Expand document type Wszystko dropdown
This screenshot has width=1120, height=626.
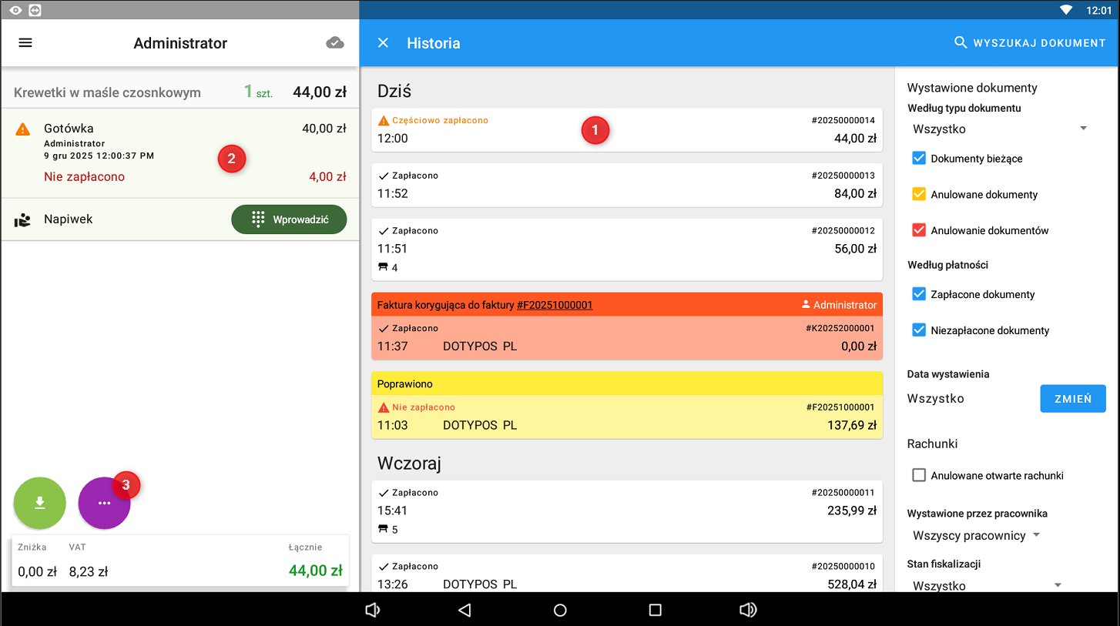coord(1000,129)
